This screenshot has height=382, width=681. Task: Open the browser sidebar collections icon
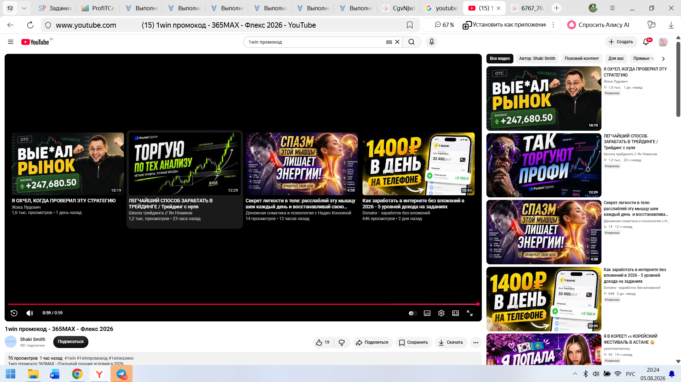[652, 25]
